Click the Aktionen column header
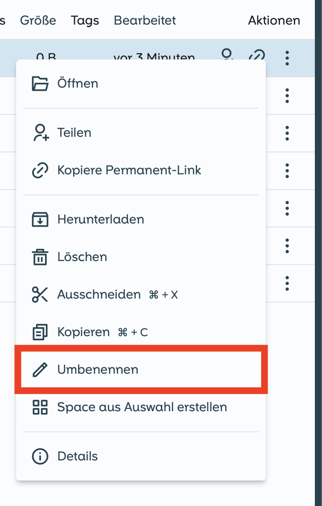This screenshot has height=506, width=322. coord(274,20)
